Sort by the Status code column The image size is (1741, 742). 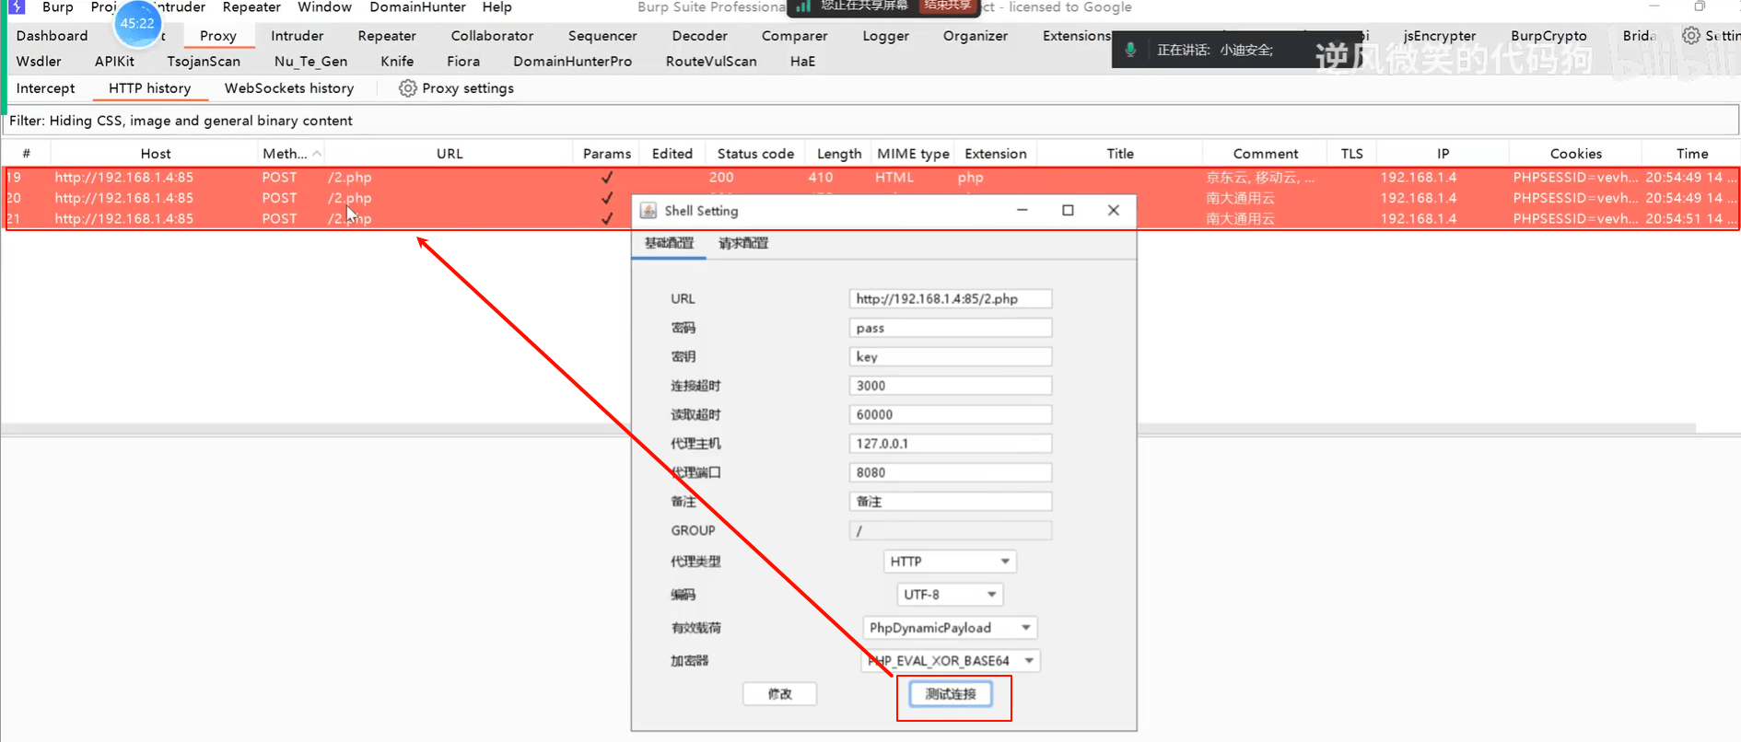[754, 154]
